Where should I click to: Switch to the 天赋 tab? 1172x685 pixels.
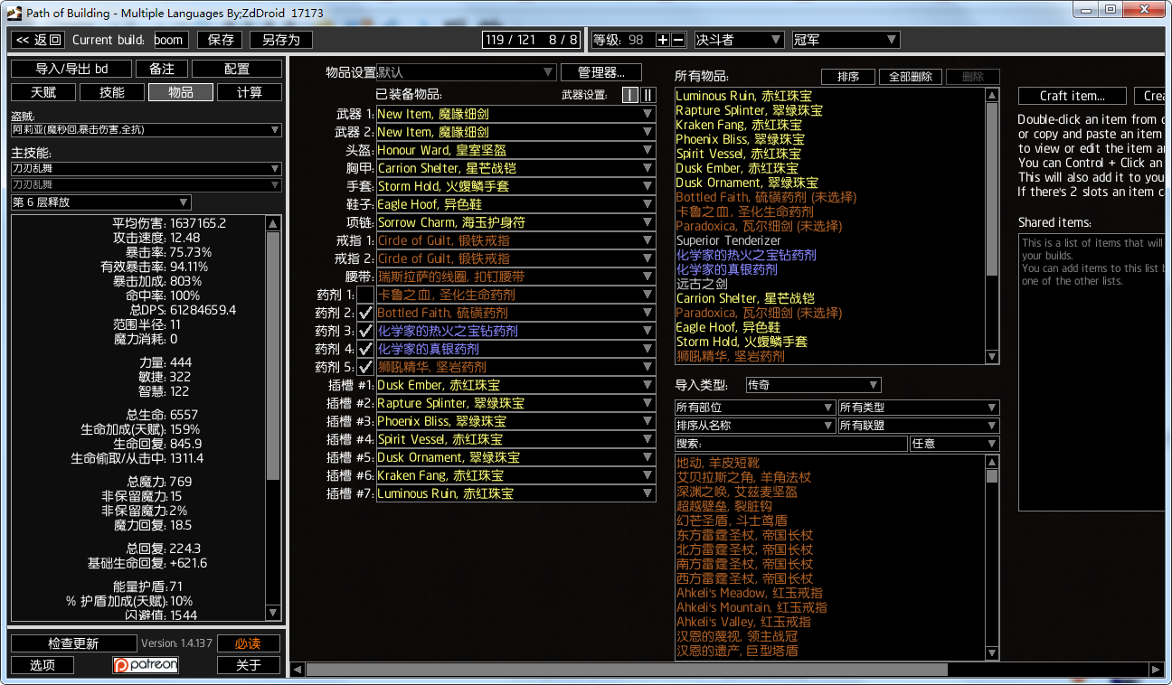(43, 92)
